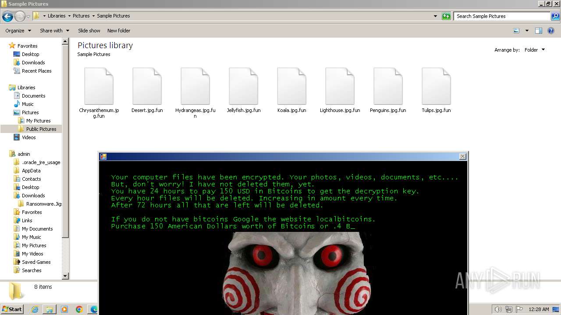Open the Help question mark icon
The height and width of the screenshot is (315, 561).
551,31
